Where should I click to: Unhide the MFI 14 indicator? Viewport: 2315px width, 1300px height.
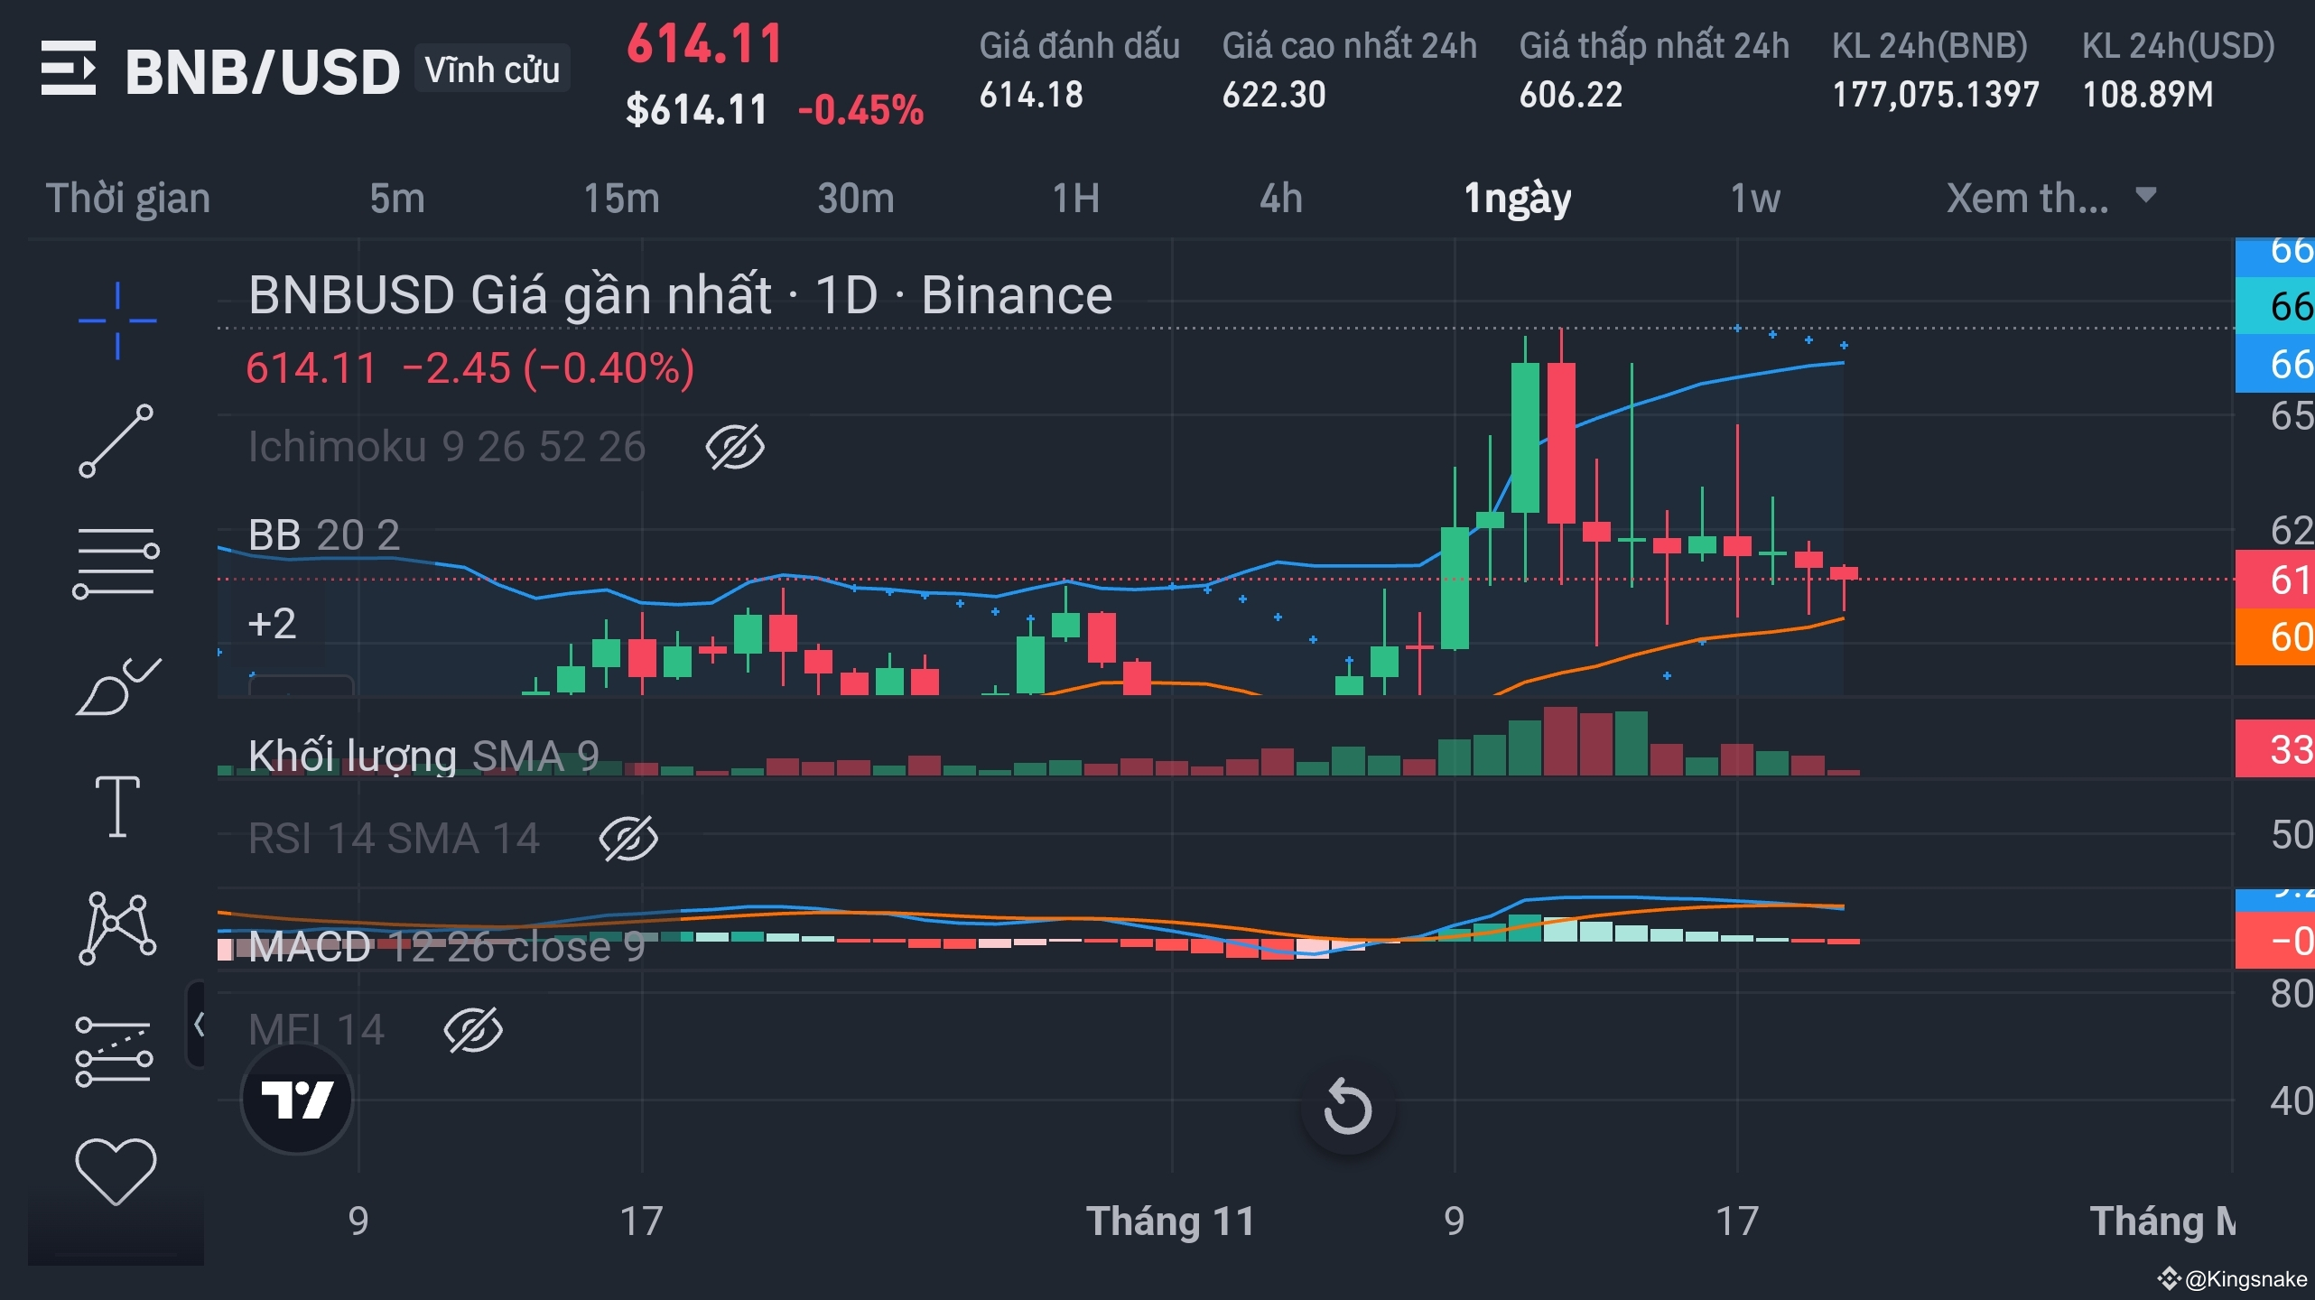pyautogui.click(x=473, y=1030)
